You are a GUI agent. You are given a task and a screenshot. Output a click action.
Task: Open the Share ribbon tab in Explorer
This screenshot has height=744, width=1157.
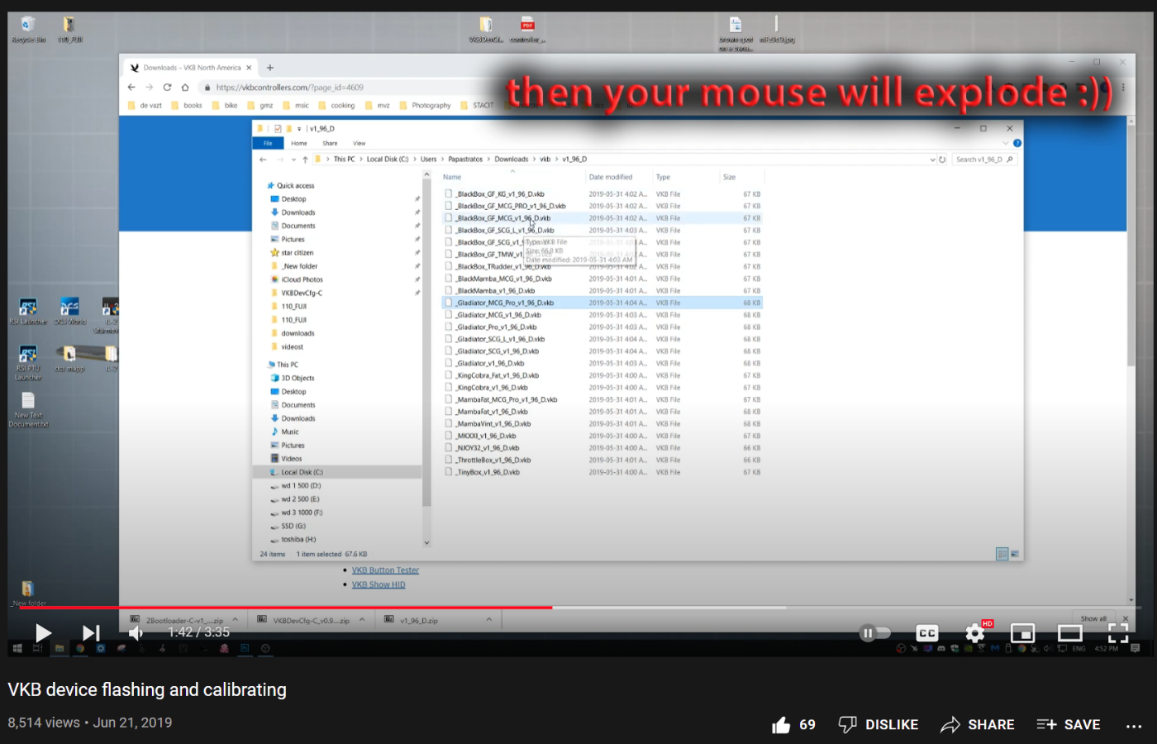click(x=330, y=143)
